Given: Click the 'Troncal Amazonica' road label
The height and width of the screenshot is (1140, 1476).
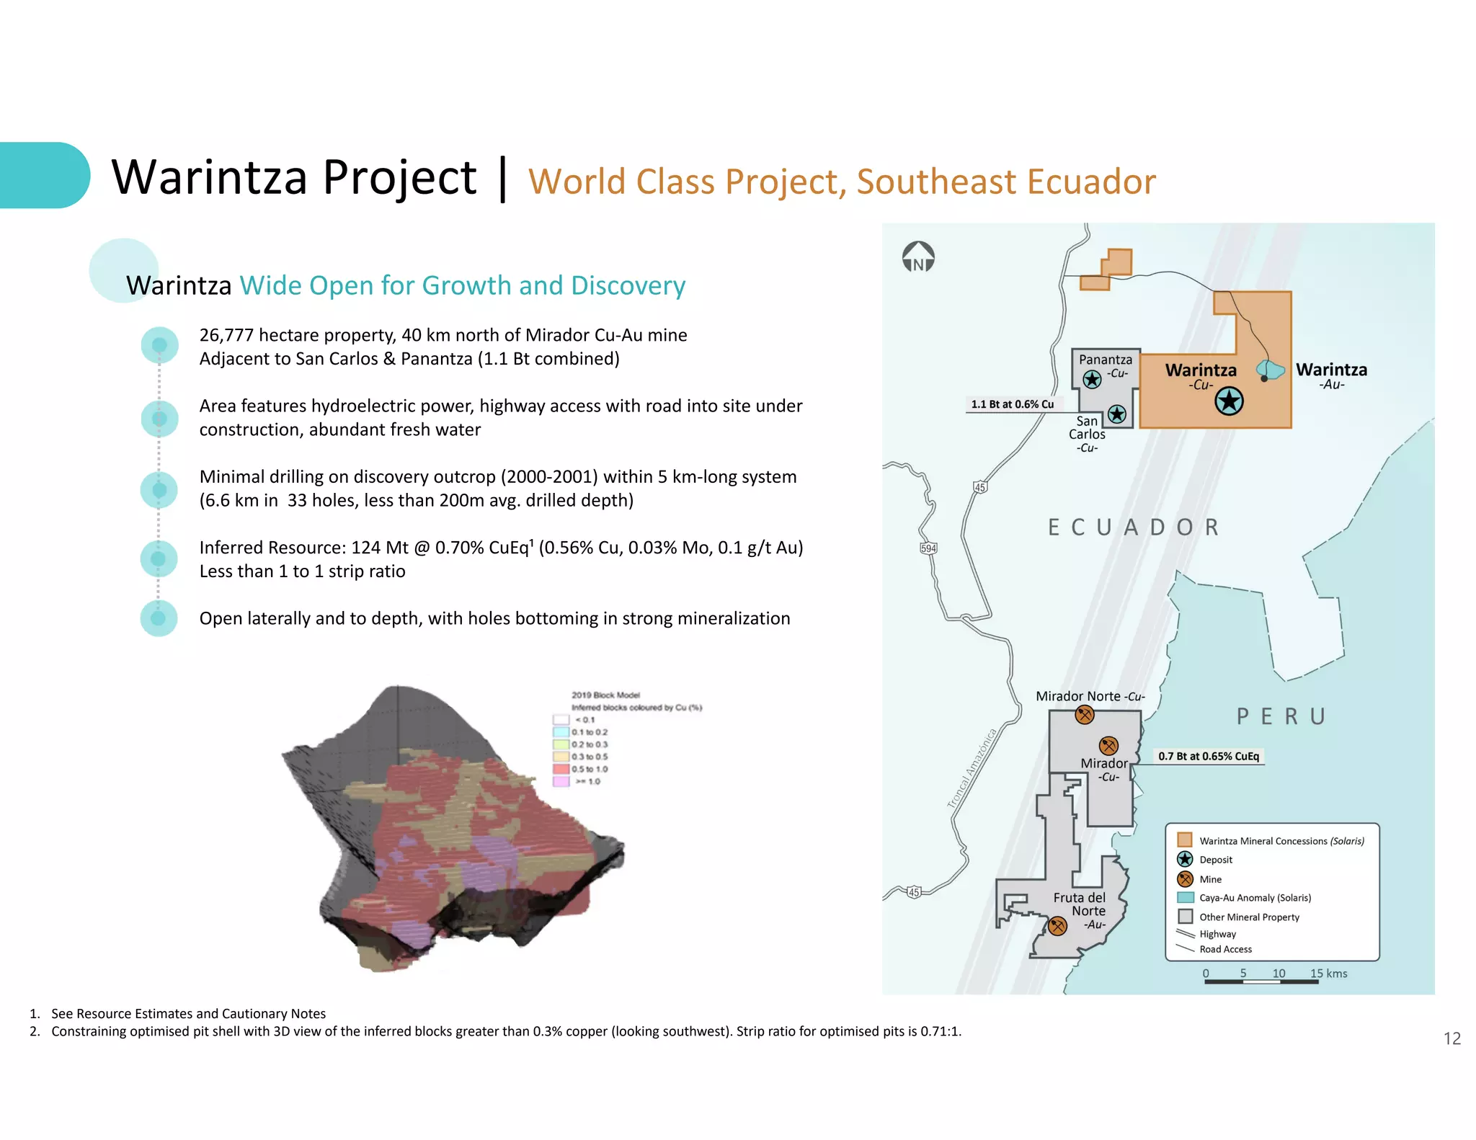Looking at the screenshot, I should [x=972, y=768].
